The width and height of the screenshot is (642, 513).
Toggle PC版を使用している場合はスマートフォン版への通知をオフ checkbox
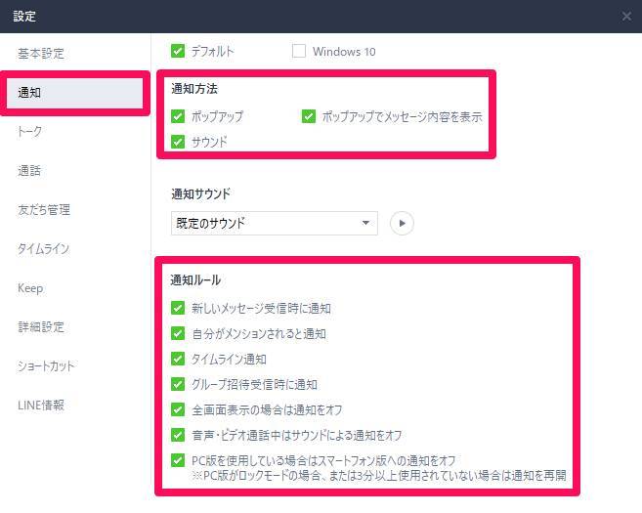point(178,460)
